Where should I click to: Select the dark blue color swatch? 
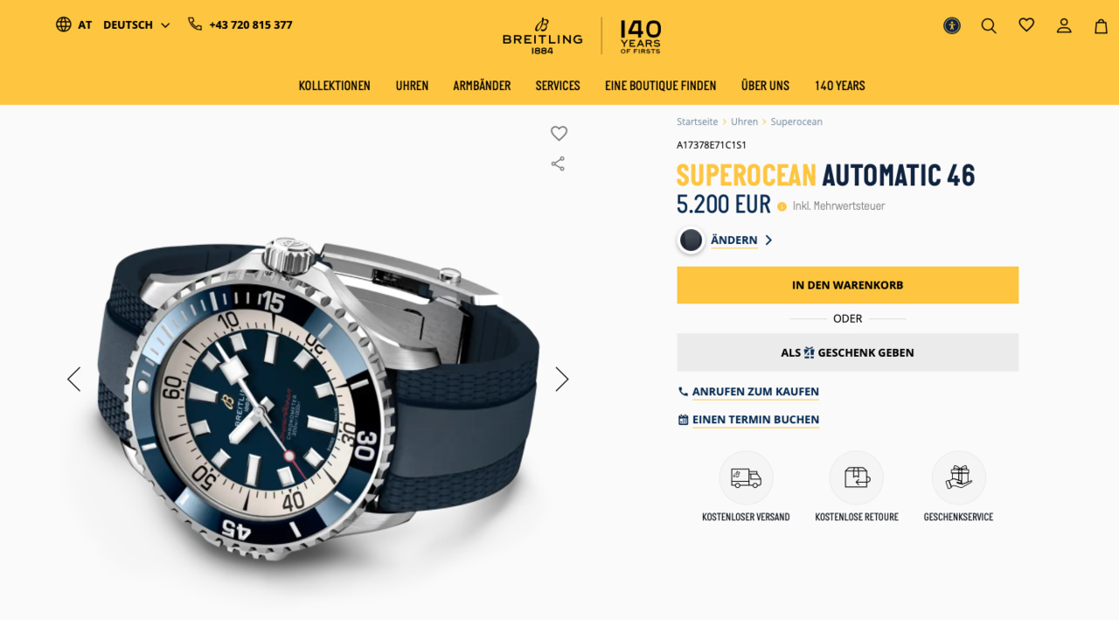(691, 240)
